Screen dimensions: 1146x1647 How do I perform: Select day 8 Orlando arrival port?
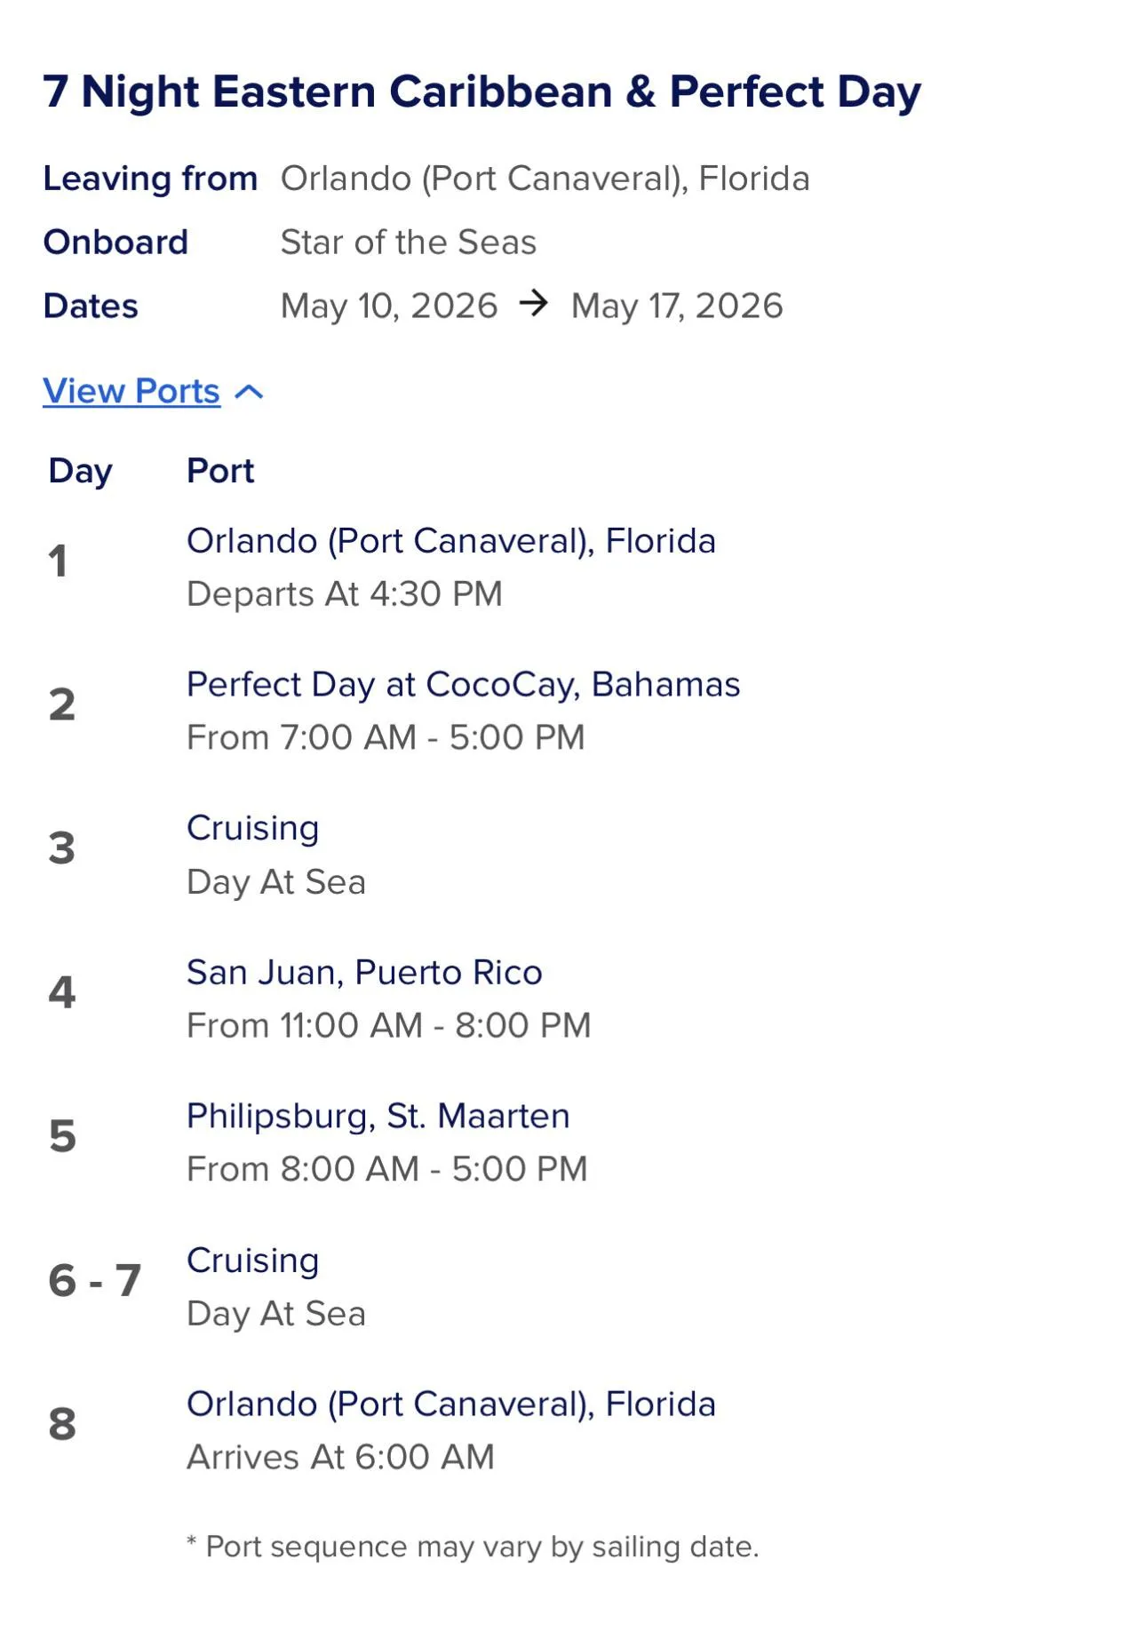[450, 1404]
